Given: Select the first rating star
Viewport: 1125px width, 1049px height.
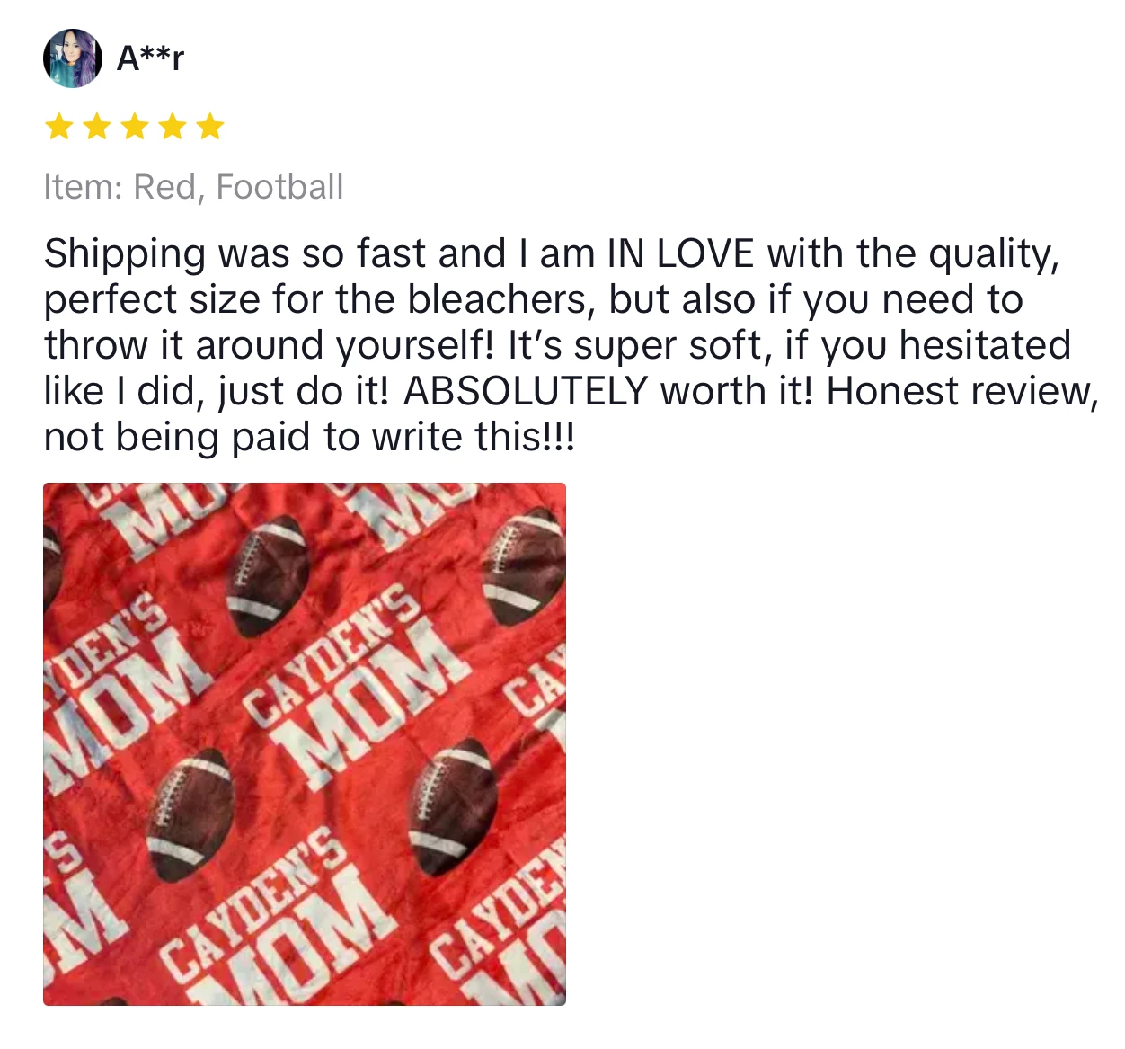Looking at the screenshot, I should (x=58, y=127).
